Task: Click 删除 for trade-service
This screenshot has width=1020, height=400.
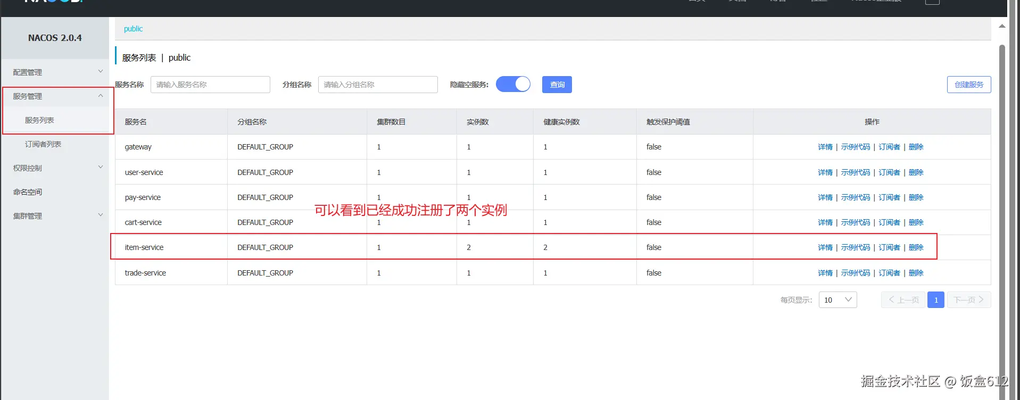Action: click(916, 273)
